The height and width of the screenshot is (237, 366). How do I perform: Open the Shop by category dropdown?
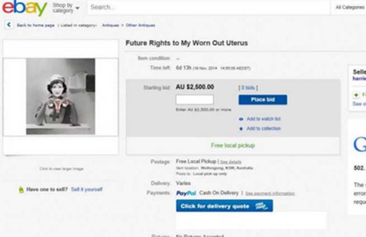66,8
